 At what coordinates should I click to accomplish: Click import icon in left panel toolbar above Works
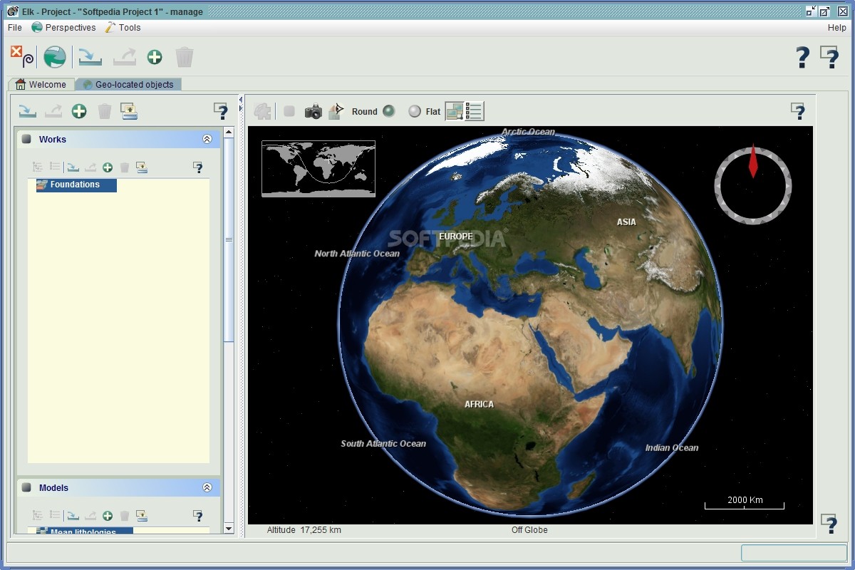[28, 111]
